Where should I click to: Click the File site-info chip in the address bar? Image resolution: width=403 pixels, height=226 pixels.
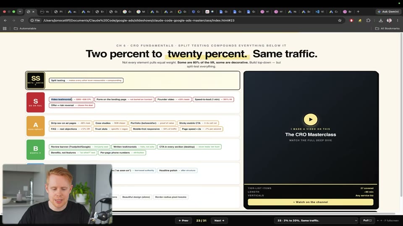[x=35, y=21]
